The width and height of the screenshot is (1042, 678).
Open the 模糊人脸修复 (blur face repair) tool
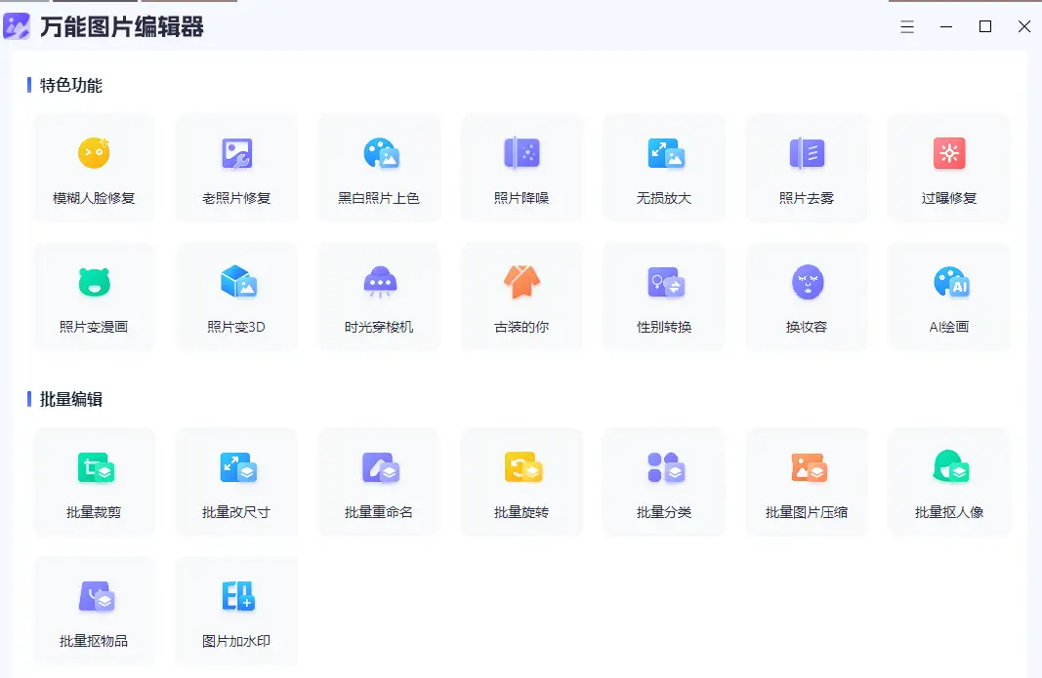(x=94, y=167)
